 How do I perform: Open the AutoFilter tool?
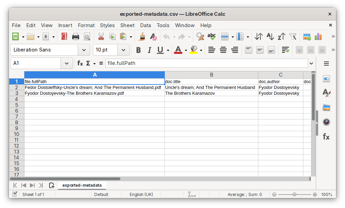pos(293,36)
